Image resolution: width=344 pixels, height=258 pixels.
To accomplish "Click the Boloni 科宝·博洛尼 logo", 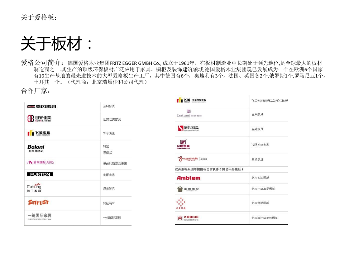I will 36,148.
